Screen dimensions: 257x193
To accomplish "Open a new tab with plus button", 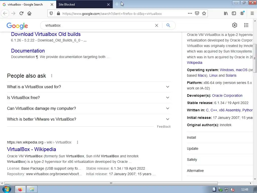I will (117, 4).
